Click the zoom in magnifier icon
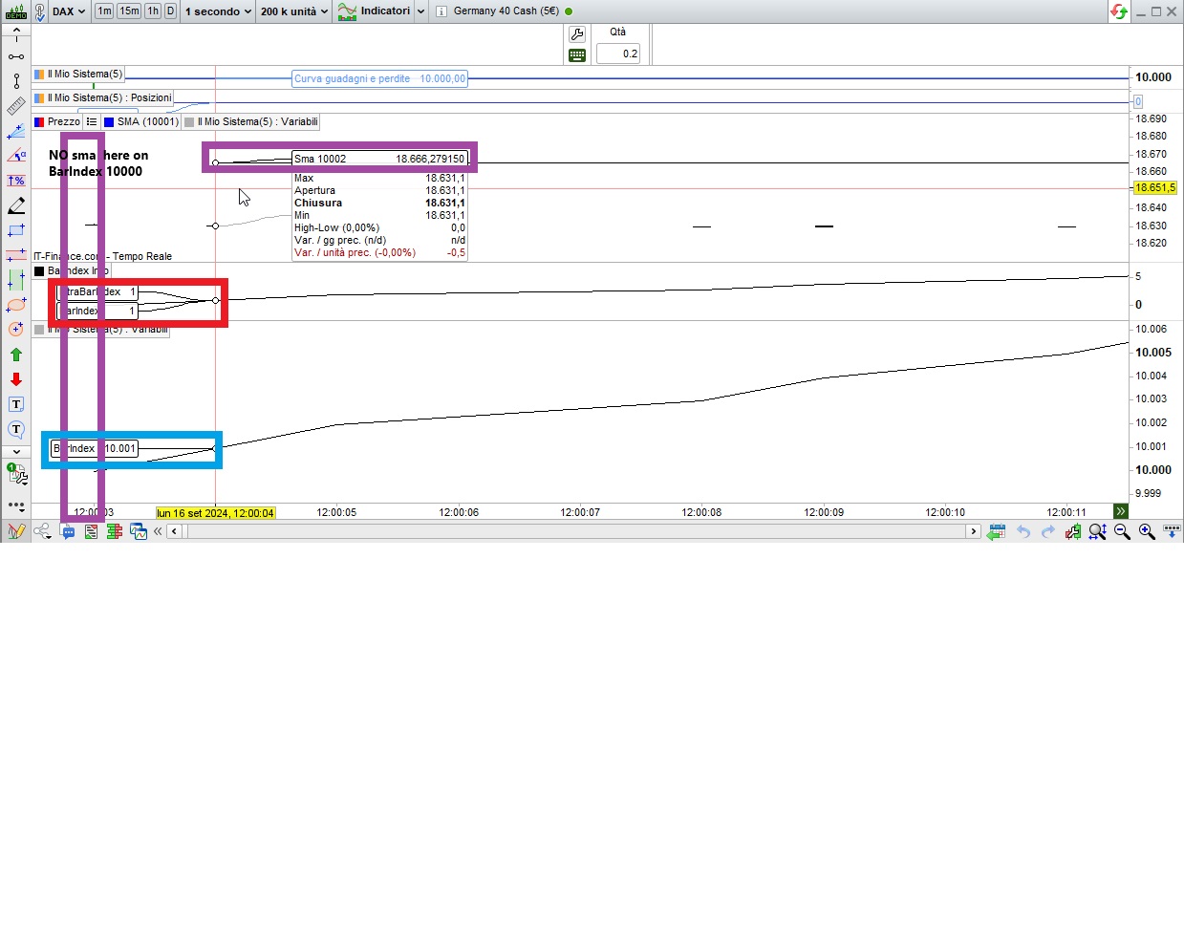 coord(1147,531)
